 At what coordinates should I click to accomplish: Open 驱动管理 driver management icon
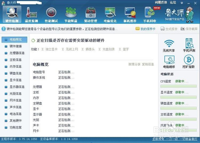(91, 14)
